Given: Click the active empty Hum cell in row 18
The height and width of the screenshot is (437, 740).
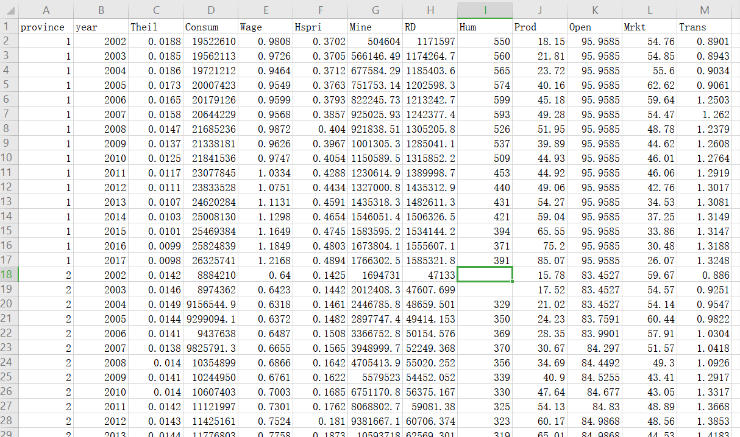Looking at the screenshot, I should tap(485, 275).
